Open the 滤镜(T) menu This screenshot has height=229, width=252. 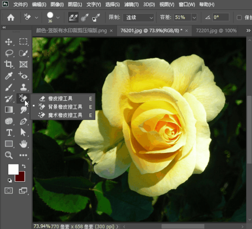pos(132,4)
